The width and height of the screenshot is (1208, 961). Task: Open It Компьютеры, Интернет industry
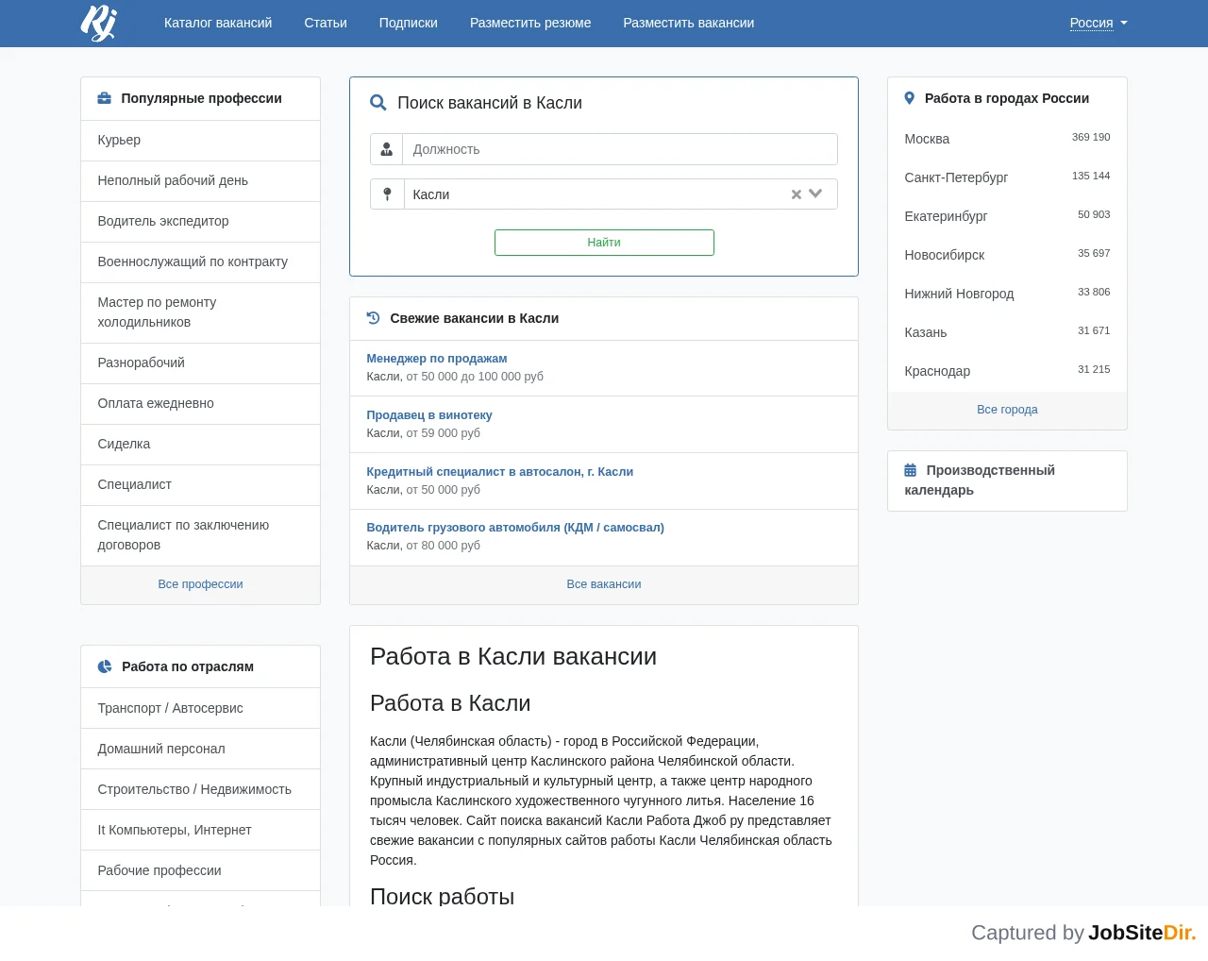tap(200, 830)
